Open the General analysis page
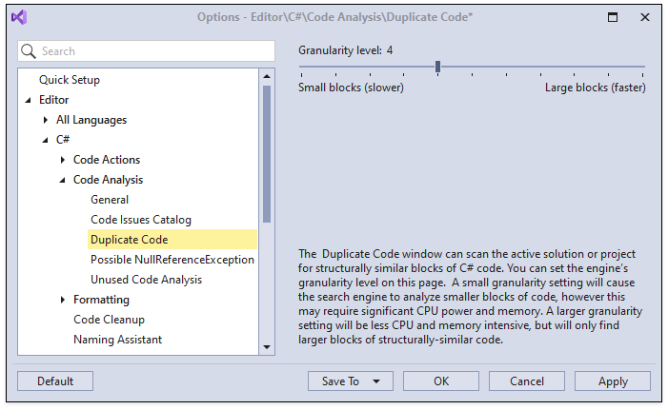Image resolution: width=668 pixels, height=410 pixels. tap(110, 200)
